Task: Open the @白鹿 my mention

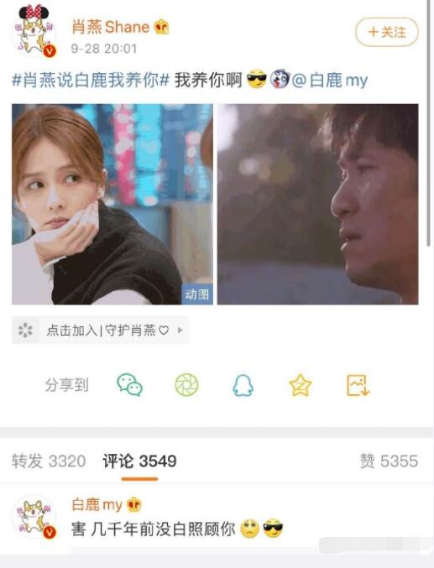Action: pyautogui.click(x=330, y=80)
